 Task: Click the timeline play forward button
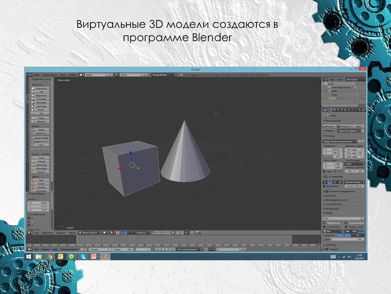click(167, 249)
